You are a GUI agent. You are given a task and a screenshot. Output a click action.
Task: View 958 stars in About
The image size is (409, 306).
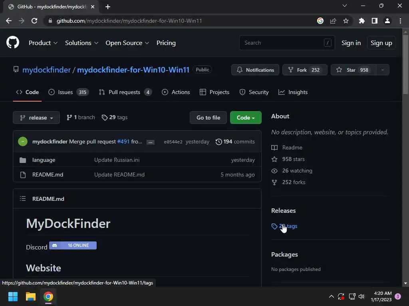coord(293,159)
